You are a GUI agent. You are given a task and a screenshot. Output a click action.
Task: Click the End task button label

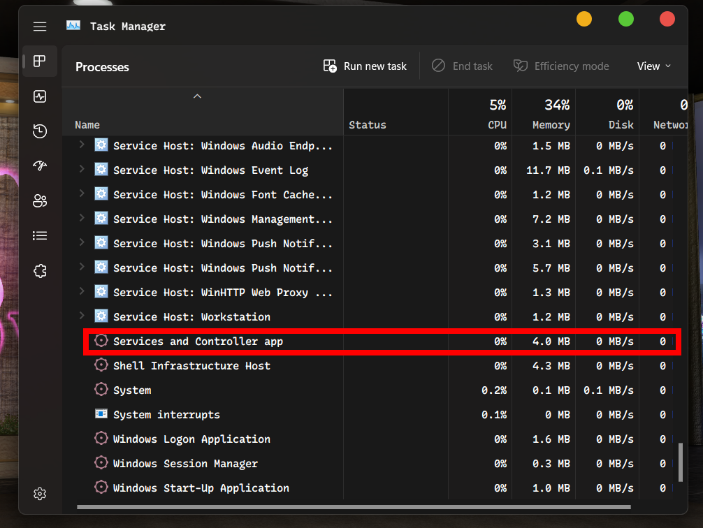472,66
